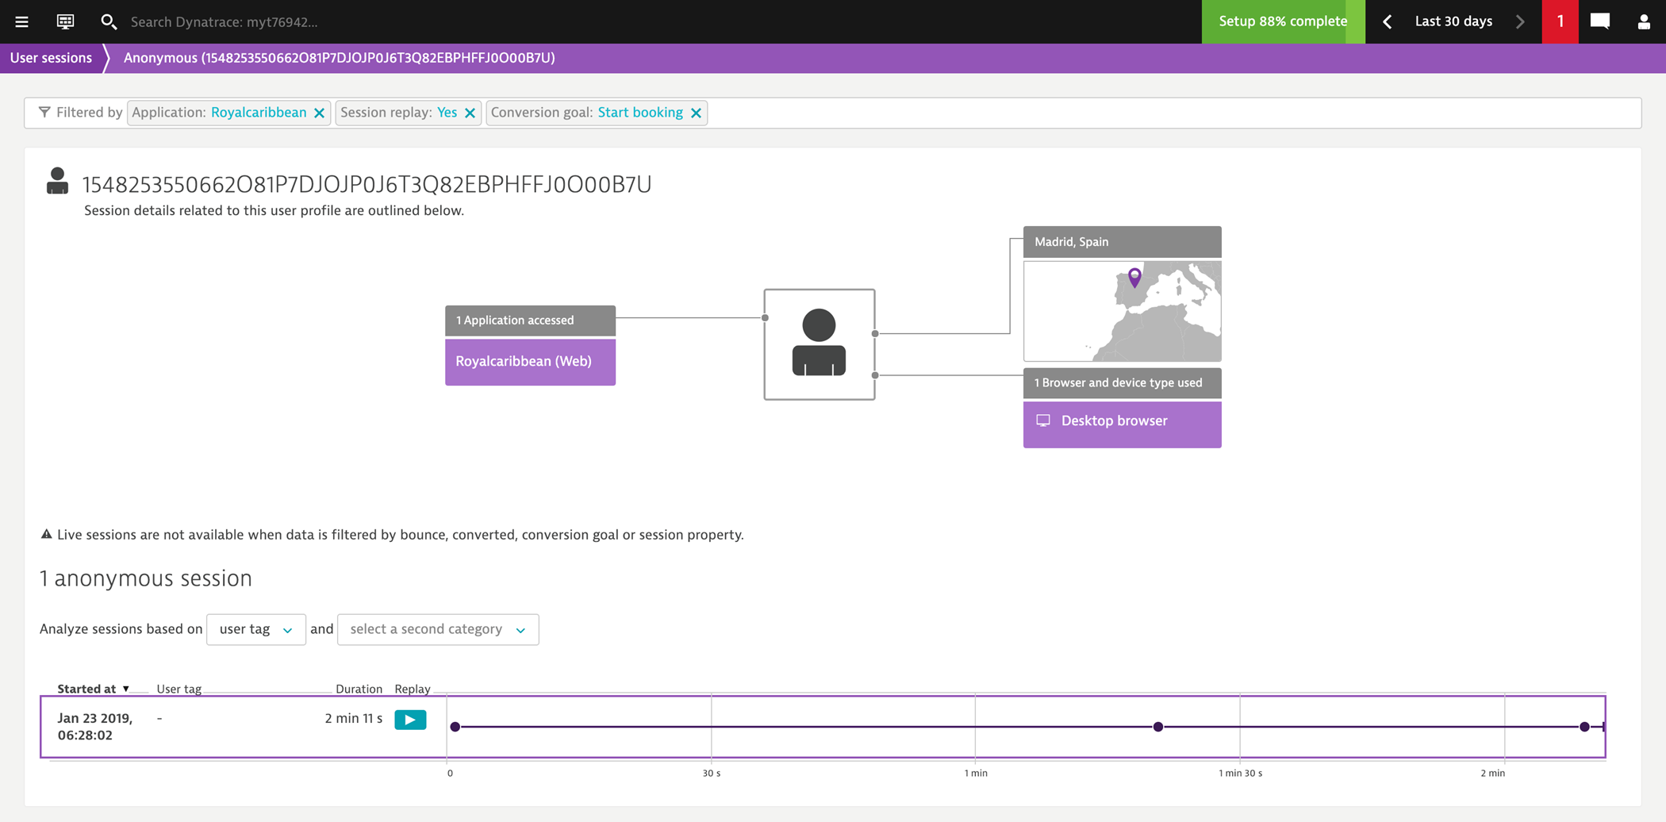Click the search magnifier icon
This screenshot has width=1666, height=822.
(109, 21)
